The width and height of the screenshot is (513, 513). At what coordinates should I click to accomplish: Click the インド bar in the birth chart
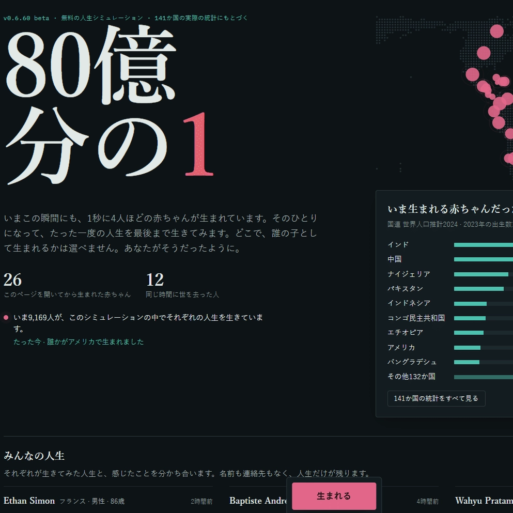click(x=483, y=245)
